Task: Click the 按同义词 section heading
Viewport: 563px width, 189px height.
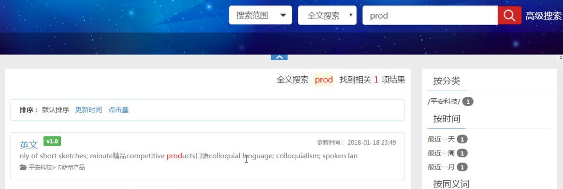Action: pos(451,184)
